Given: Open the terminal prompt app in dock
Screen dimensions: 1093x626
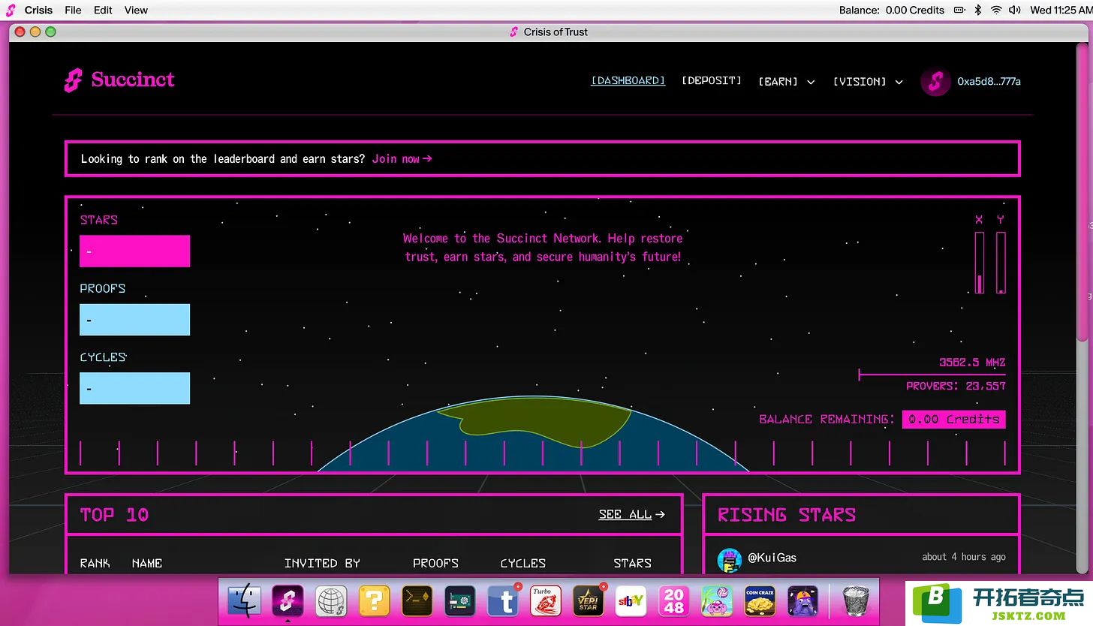Looking at the screenshot, I should (x=417, y=601).
